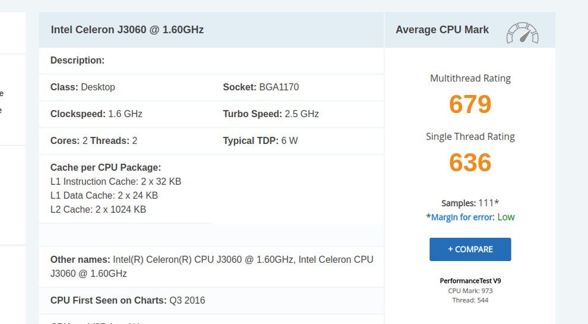Image resolution: width=588 pixels, height=324 pixels.
Task: Click the Socket BGA1170 entry
Action: (x=261, y=87)
